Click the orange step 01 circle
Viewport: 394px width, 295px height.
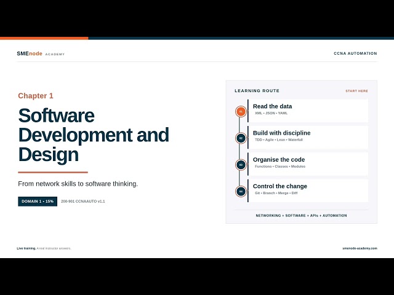click(241, 111)
